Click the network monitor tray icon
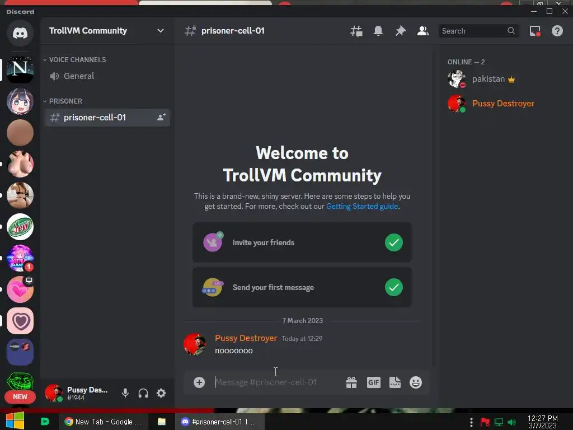Image resolution: width=573 pixels, height=430 pixels. point(499,422)
